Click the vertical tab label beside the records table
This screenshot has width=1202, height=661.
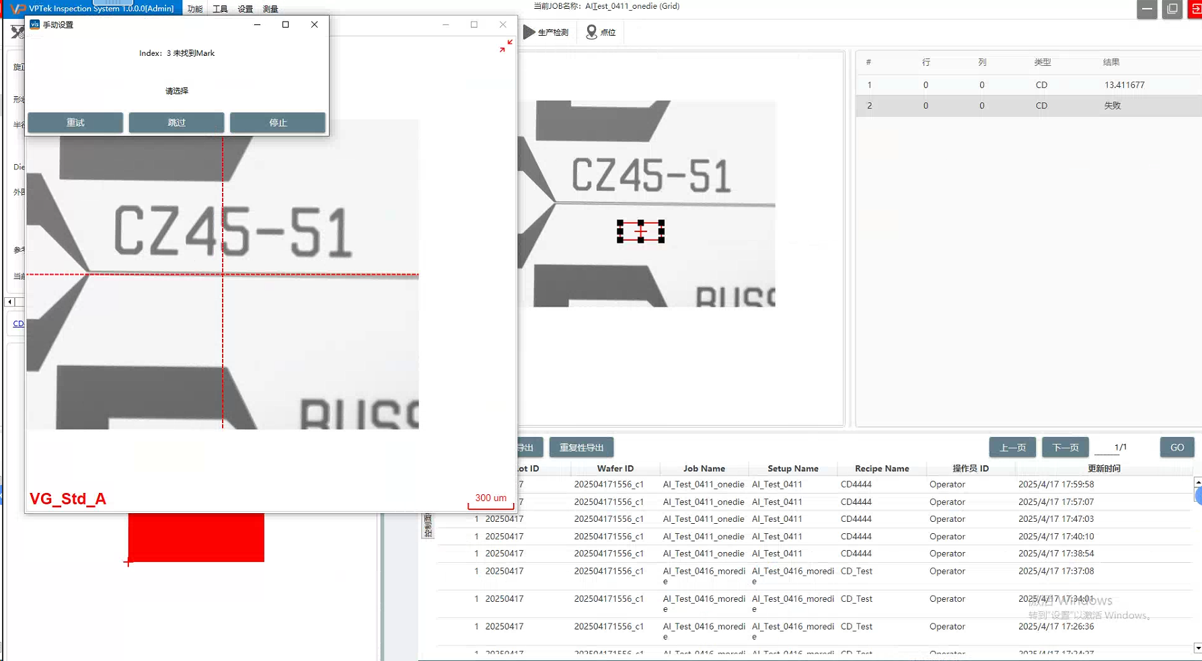coord(428,526)
